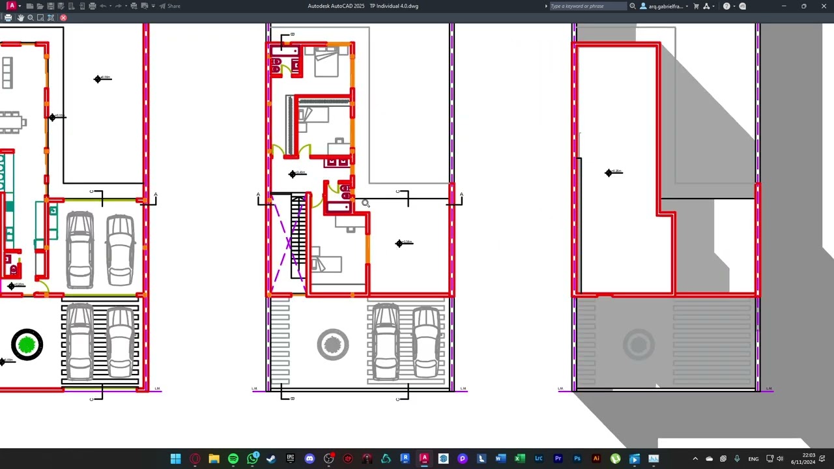
Task: Open a drawing using the folder icon
Action: click(40, 6)
